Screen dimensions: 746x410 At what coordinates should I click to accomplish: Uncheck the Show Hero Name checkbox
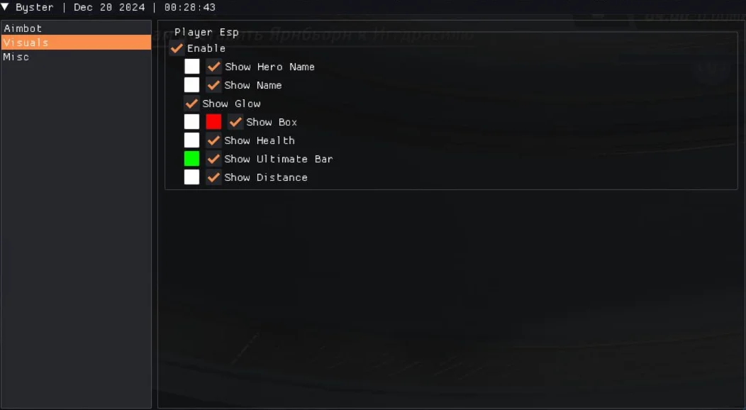213,67
